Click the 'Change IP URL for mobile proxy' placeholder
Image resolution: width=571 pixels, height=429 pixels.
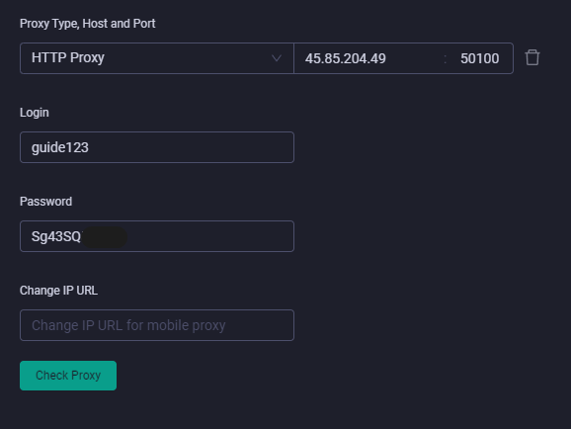(128, 325)
